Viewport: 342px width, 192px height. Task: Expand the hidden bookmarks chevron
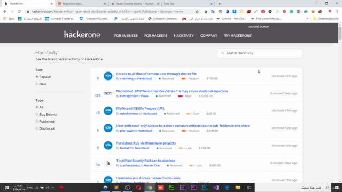tap(307, 19)
